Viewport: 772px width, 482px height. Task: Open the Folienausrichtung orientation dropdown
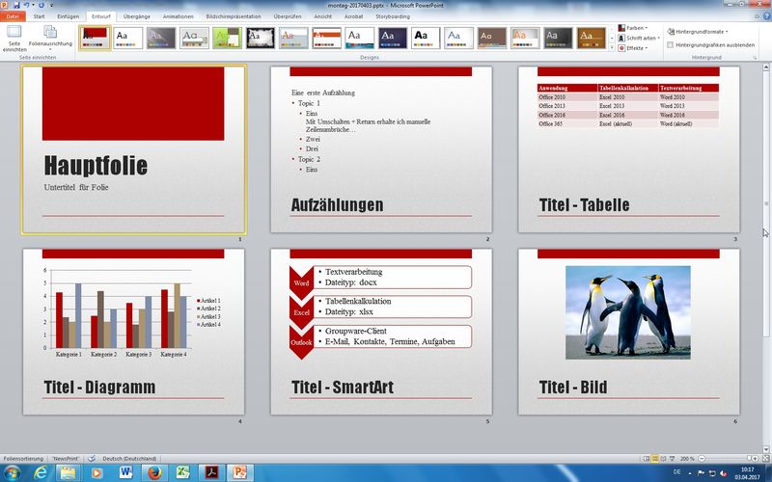[50, 39]
